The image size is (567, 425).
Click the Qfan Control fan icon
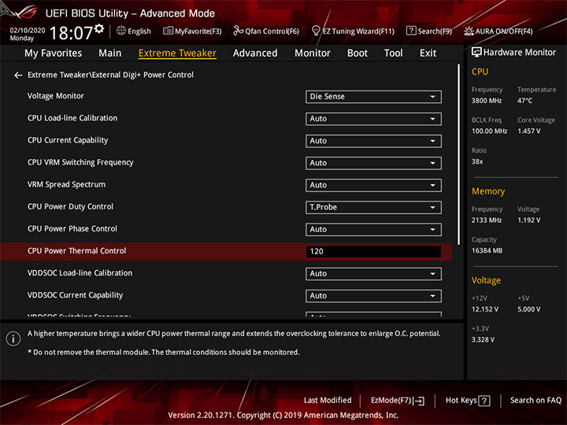(238, 31)
